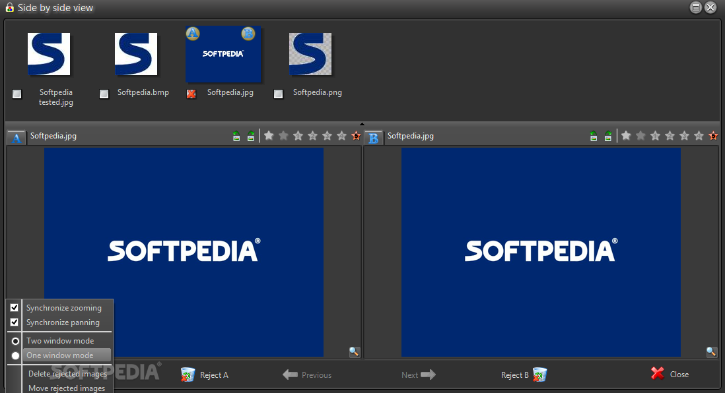Tick the Softpedia tested.jpg checkbox
The width and height of the screenshot is (725, 393).
(17, 94)
